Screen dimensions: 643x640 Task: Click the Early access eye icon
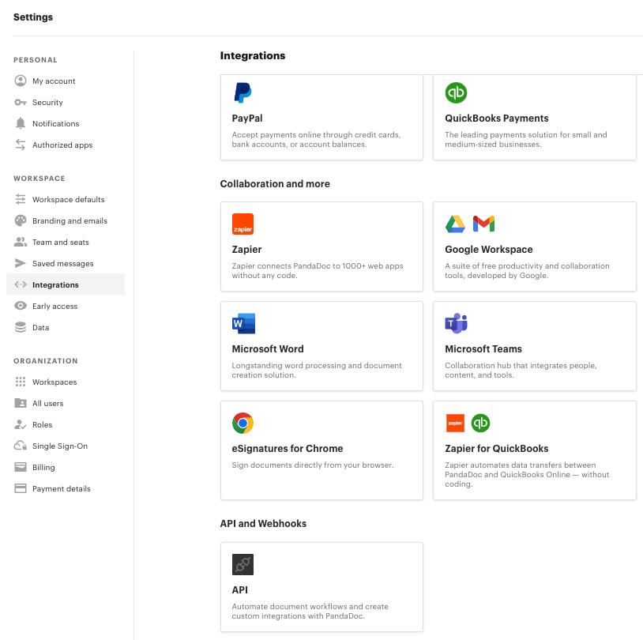tap(21, 306)
